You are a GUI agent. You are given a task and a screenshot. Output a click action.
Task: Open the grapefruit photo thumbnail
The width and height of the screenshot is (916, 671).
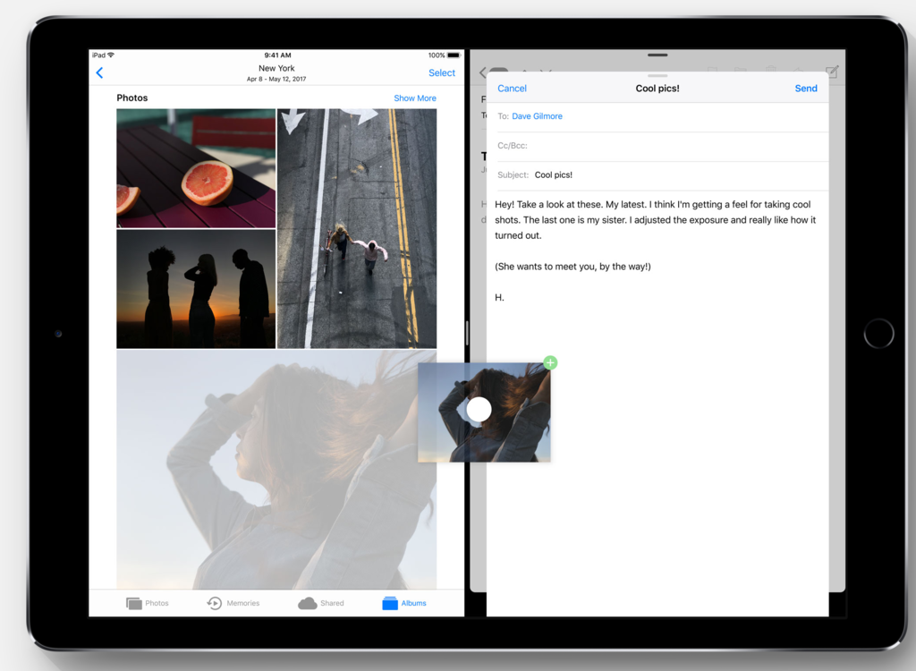click(x=196, y=168)
